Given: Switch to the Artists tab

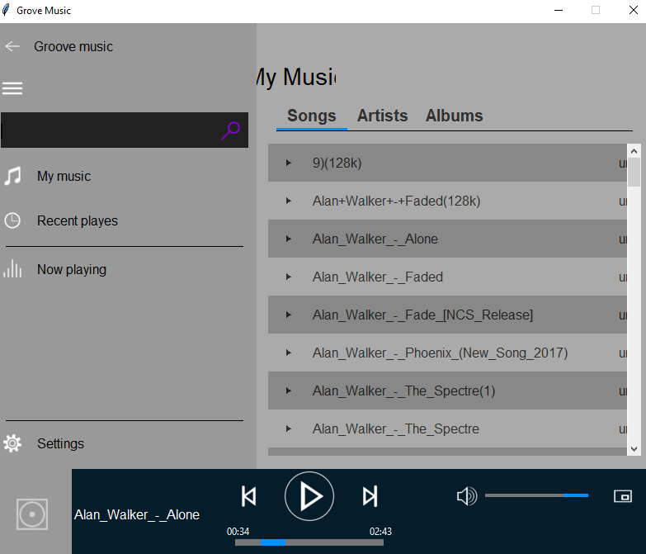Looking at the screenshot, I should 382,116.
